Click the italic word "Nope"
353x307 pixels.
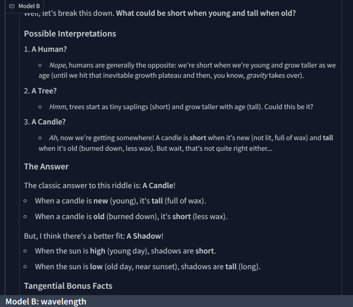(57, 65)
